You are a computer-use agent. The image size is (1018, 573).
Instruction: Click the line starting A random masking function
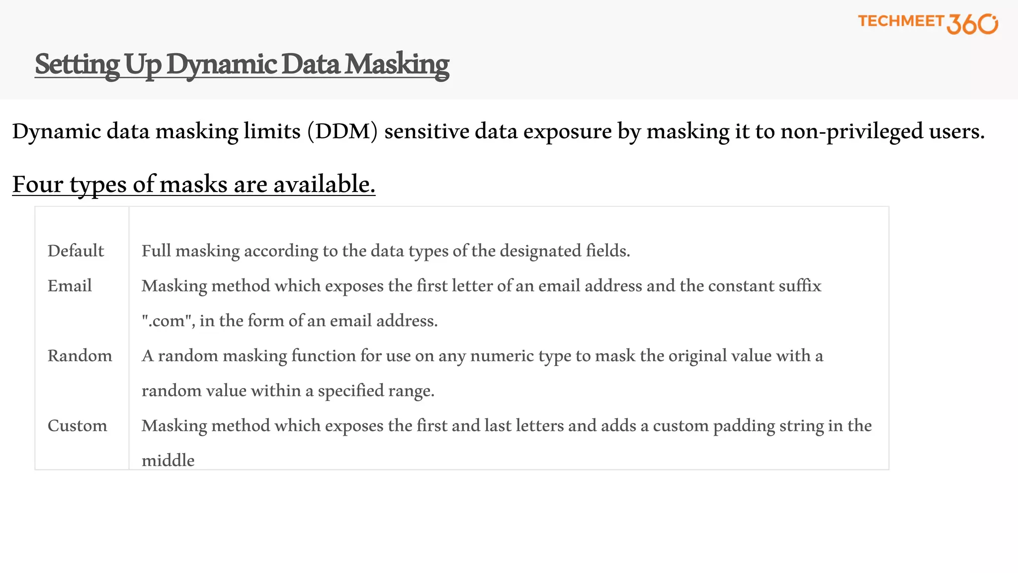482,356
